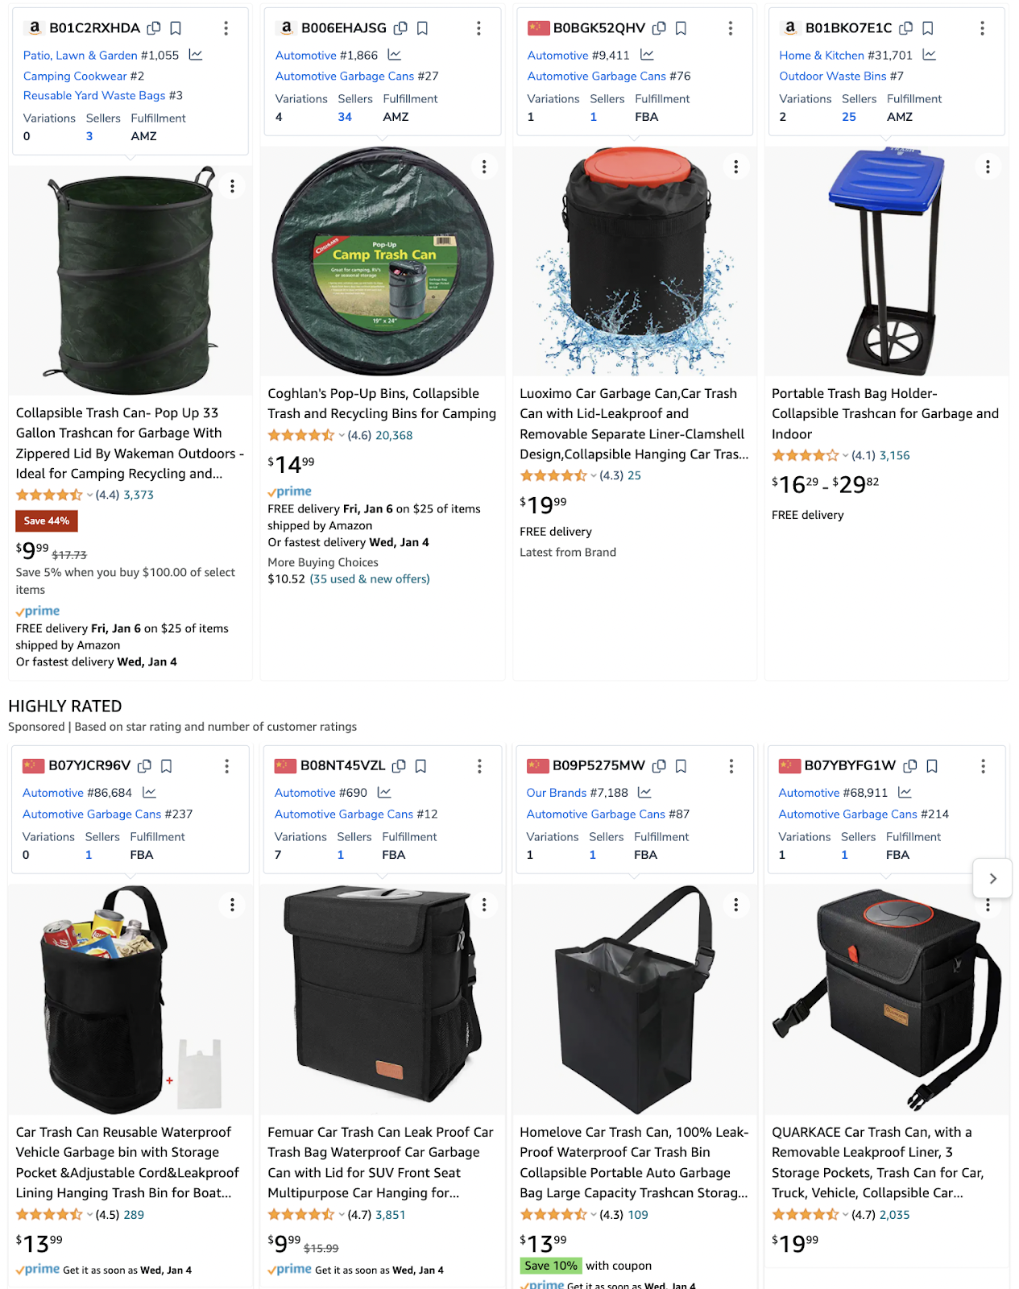Open the Camp Trash Can product image
1019x1289 pixels.
(383, 261)
